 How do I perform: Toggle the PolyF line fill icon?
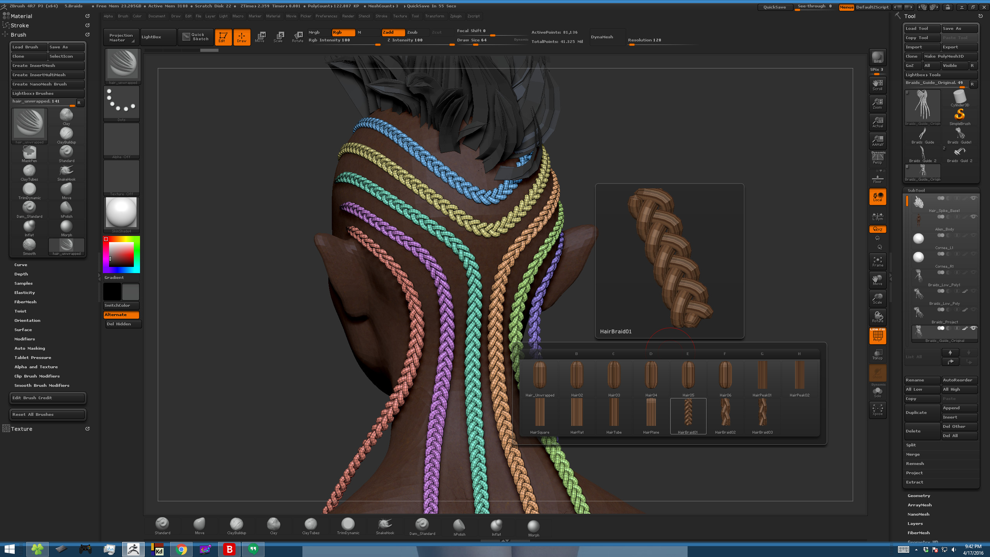pos(877,335)
